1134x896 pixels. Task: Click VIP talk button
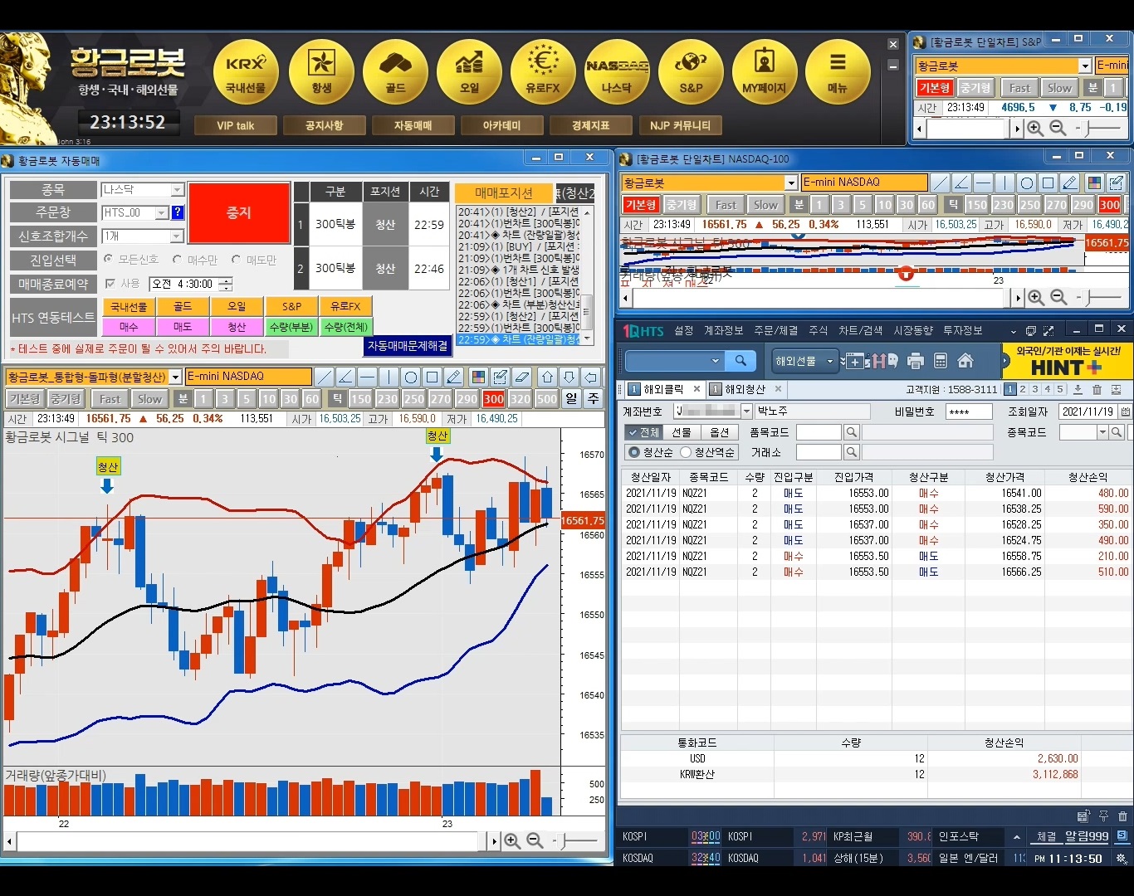pyautogui.click(x=236, y=125)
